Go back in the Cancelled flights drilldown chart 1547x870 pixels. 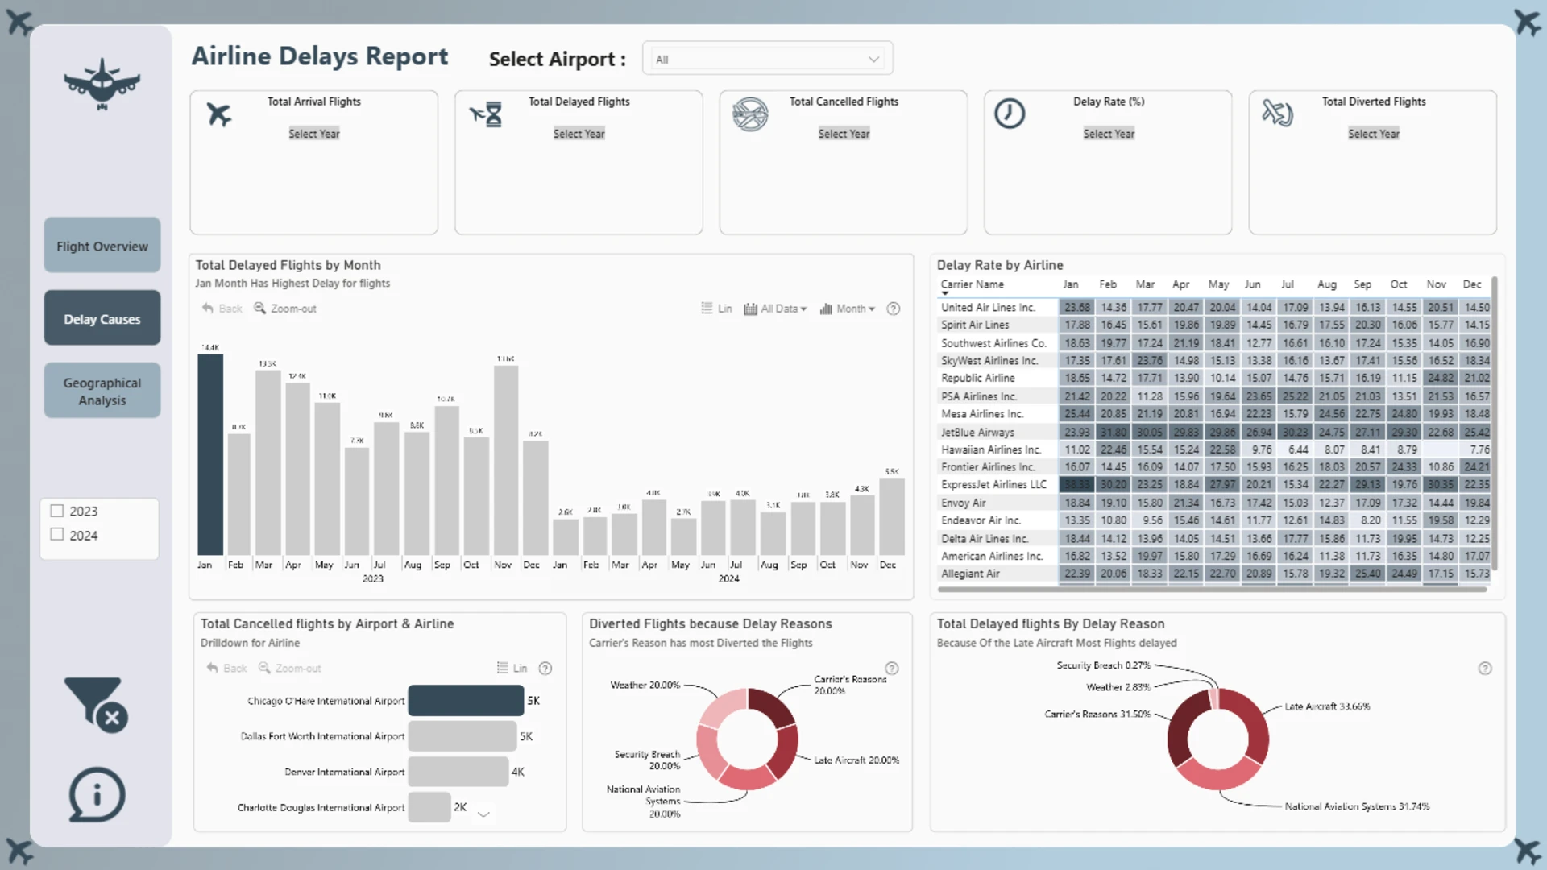pyautogui.click(x=226, y=668)
